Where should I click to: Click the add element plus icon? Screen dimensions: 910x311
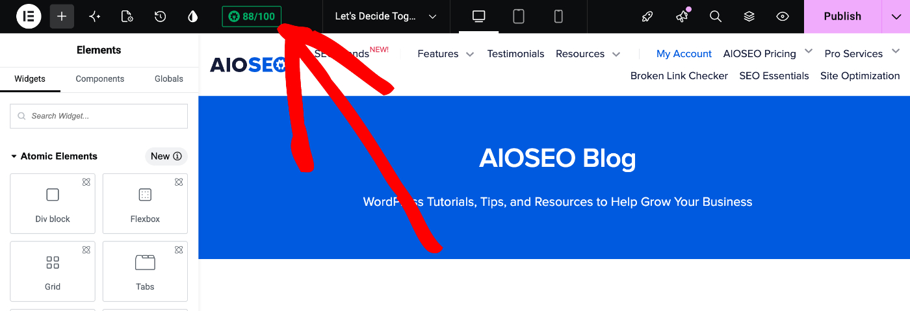pyautogui.click(x=62, y=16)
